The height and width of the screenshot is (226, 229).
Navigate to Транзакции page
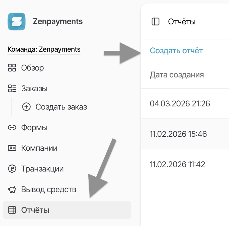pos(42,169)
